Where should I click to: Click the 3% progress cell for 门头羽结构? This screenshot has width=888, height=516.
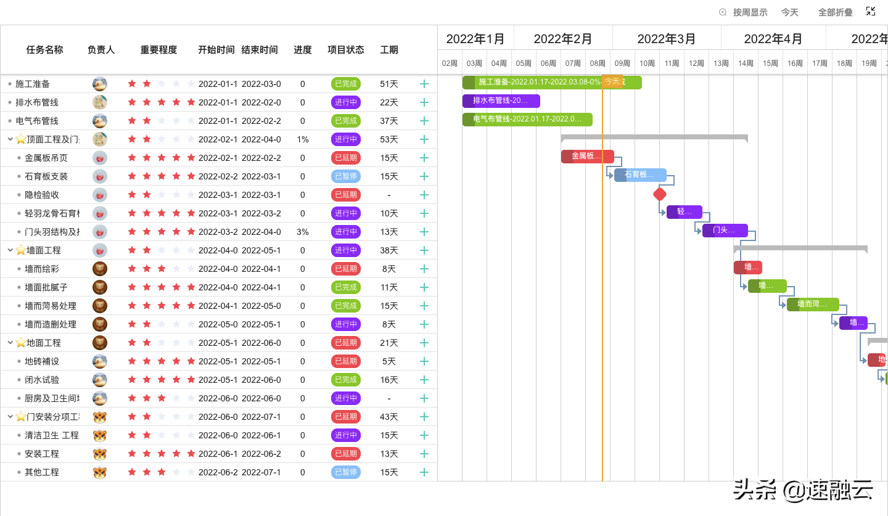pyautogui.click(x=302, y=232)
